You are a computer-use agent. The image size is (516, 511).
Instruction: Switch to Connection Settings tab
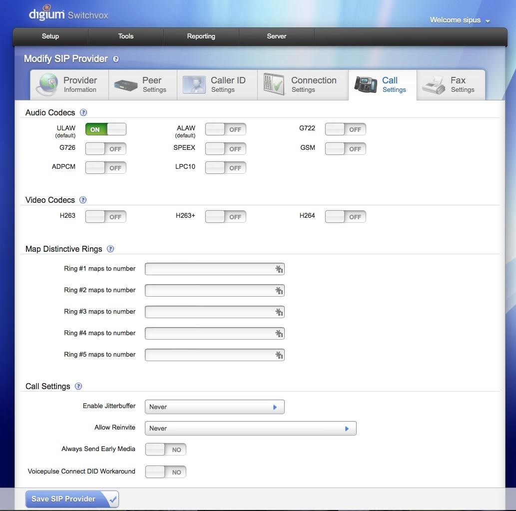(x=303, y=84)
